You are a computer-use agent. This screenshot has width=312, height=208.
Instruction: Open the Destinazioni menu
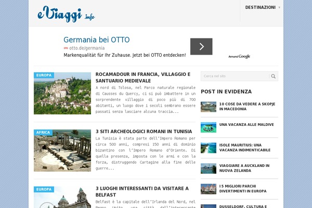pos(261,7)
